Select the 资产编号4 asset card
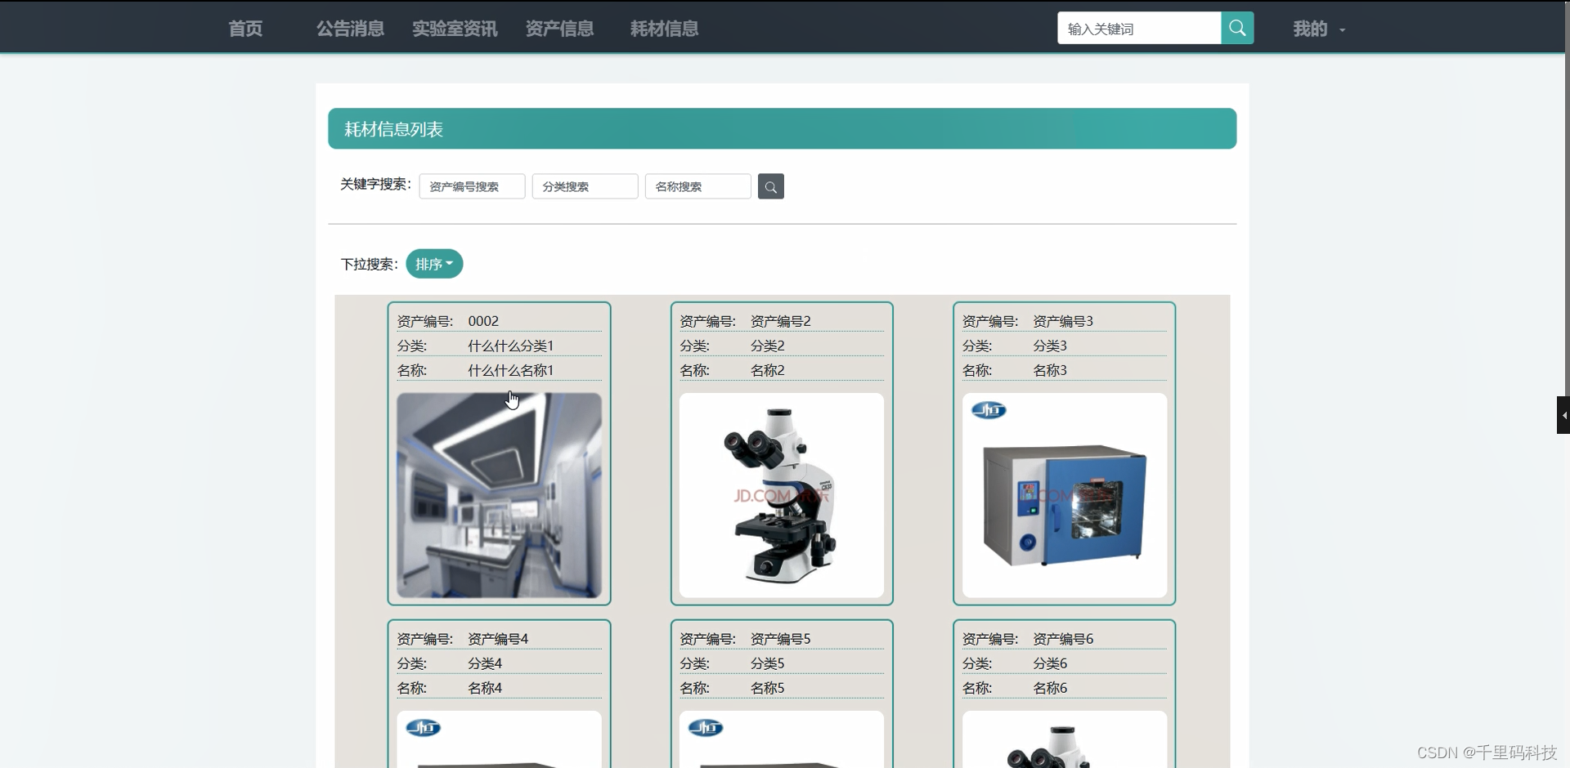1570x768 pixels. [x=498, y=663]
